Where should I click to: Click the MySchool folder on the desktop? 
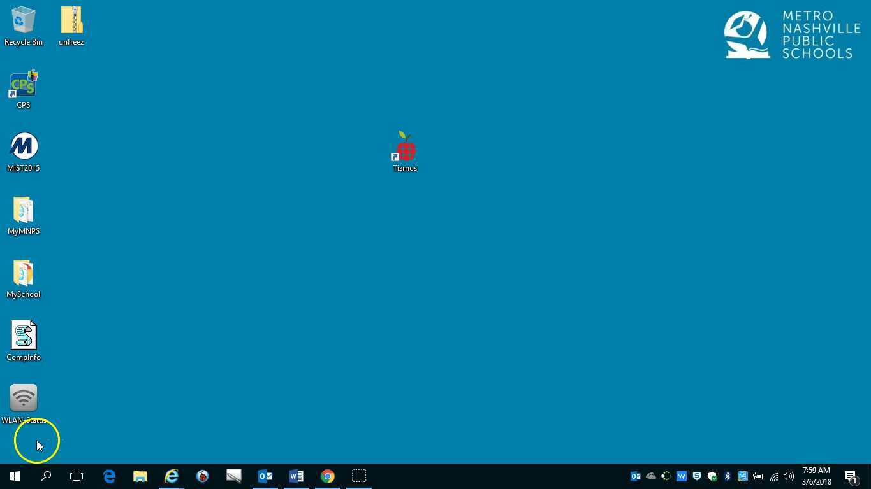[x=24, y=278]
